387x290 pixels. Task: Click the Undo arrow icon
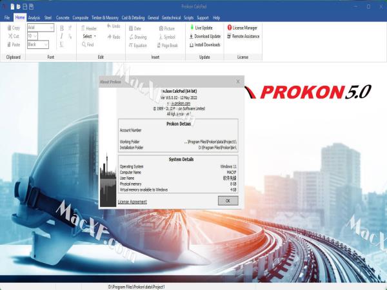coord(109,26)
